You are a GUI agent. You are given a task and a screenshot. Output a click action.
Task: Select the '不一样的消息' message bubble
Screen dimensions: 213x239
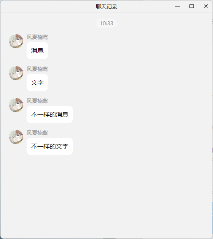point(50,114)
